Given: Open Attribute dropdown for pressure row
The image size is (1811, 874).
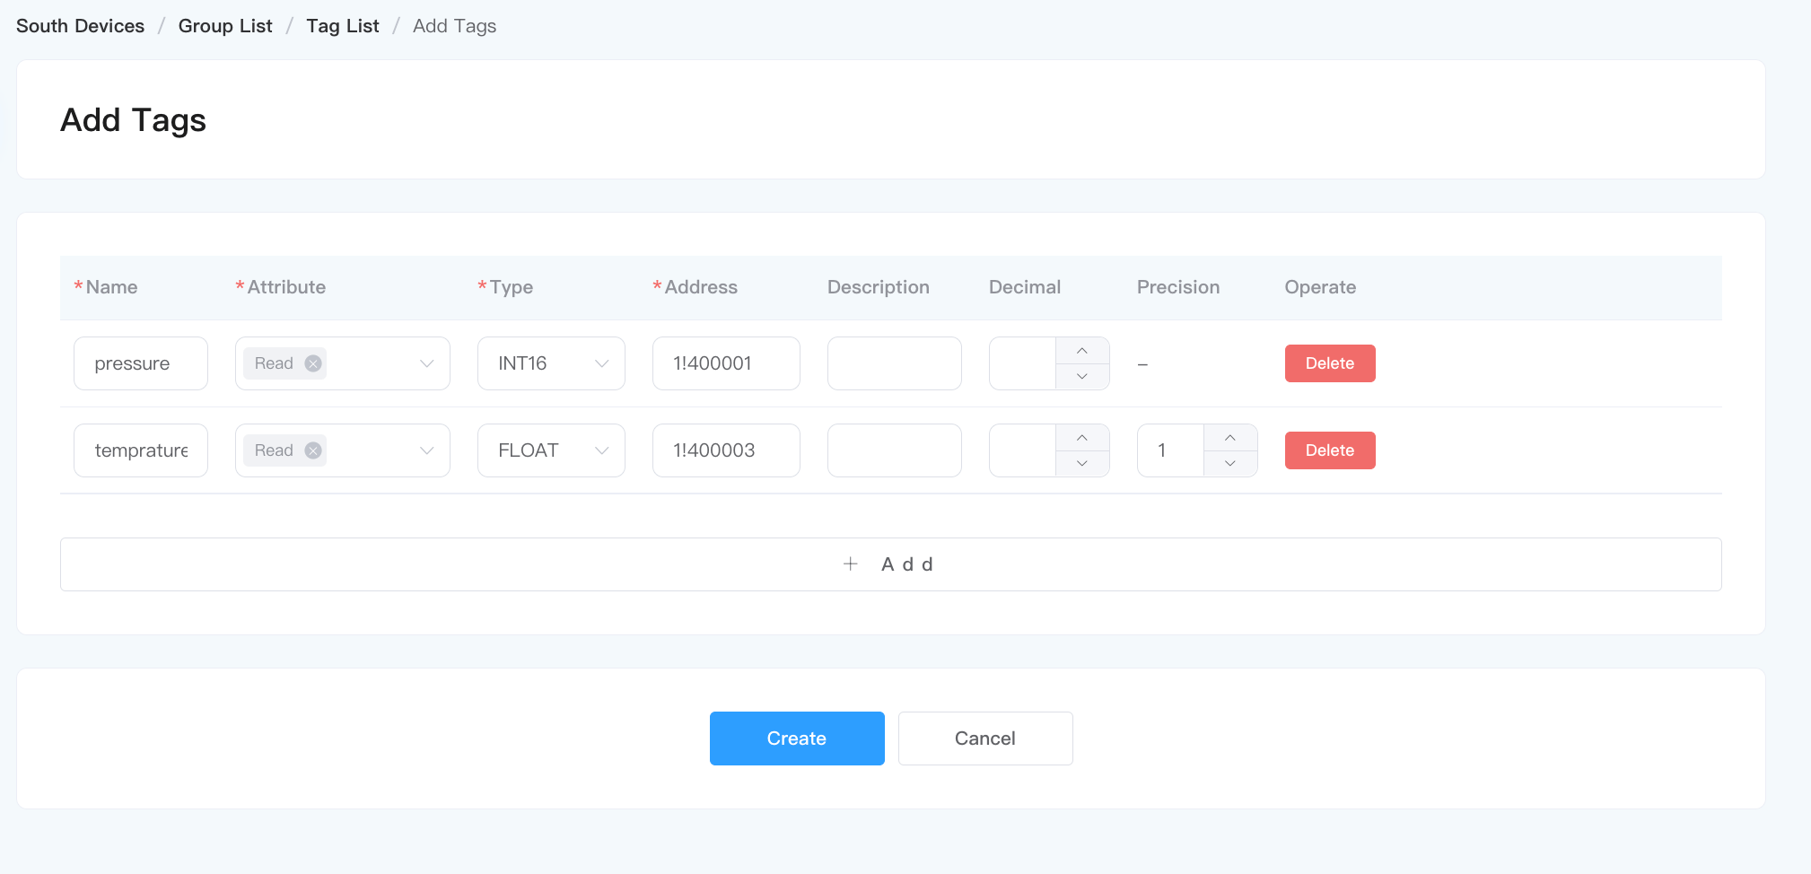Looking at the screenshot, I should [426, 363].
